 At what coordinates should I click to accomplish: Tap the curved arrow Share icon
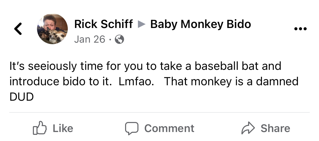[x=248, y=128]
